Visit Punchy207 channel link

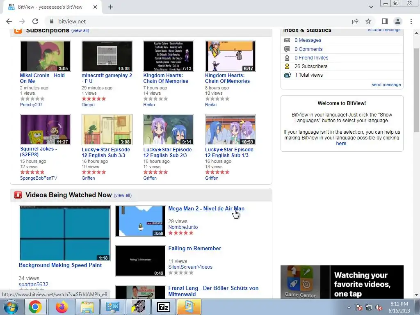[x=31, y=105]
